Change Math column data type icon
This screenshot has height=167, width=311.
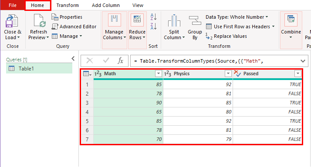coord(98,73)
